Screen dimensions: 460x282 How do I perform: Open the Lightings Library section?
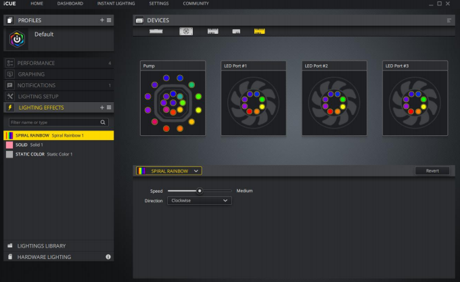[59, 245]
